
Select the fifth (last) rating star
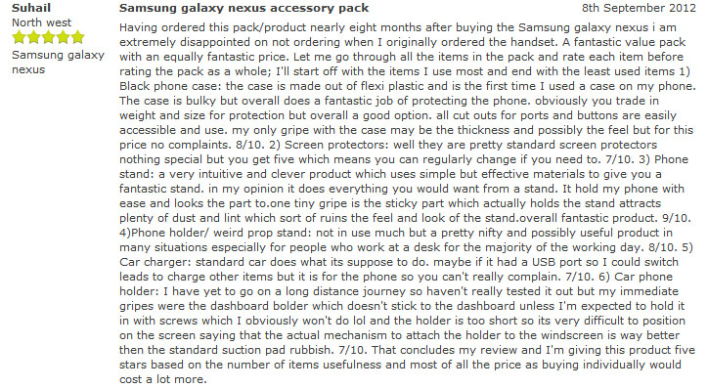click(x=77, y=37)
